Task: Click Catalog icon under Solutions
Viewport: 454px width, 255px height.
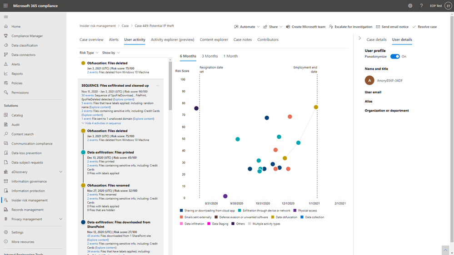Action: click(x=6, y=115)
